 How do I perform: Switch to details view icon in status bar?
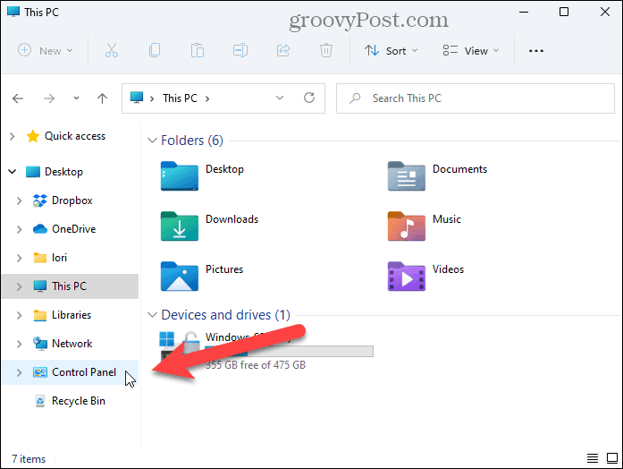pyautogui.click(x=593, y=458)
